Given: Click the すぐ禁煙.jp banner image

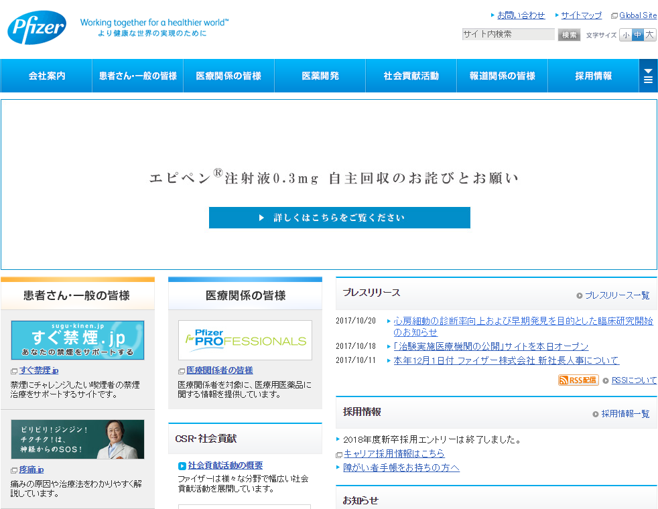Looking at the screenshot, I should click(78, 340).
